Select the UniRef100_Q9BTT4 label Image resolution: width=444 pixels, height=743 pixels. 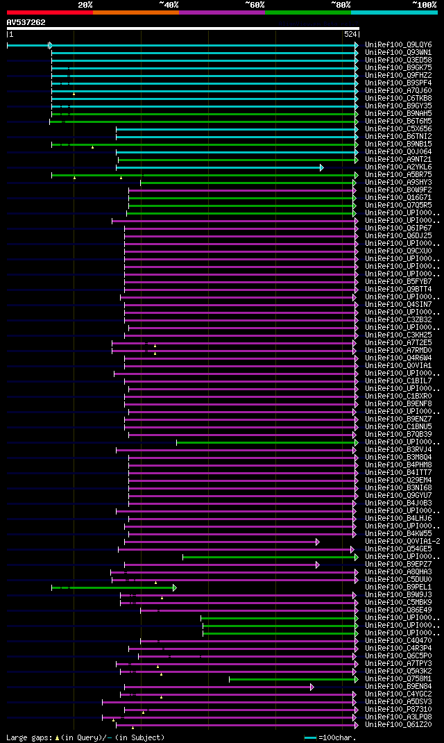(x=398, y=290)
